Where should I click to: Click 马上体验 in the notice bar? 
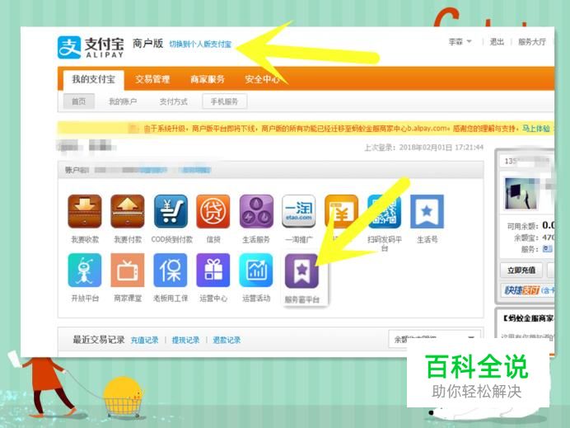click(536, 128)
